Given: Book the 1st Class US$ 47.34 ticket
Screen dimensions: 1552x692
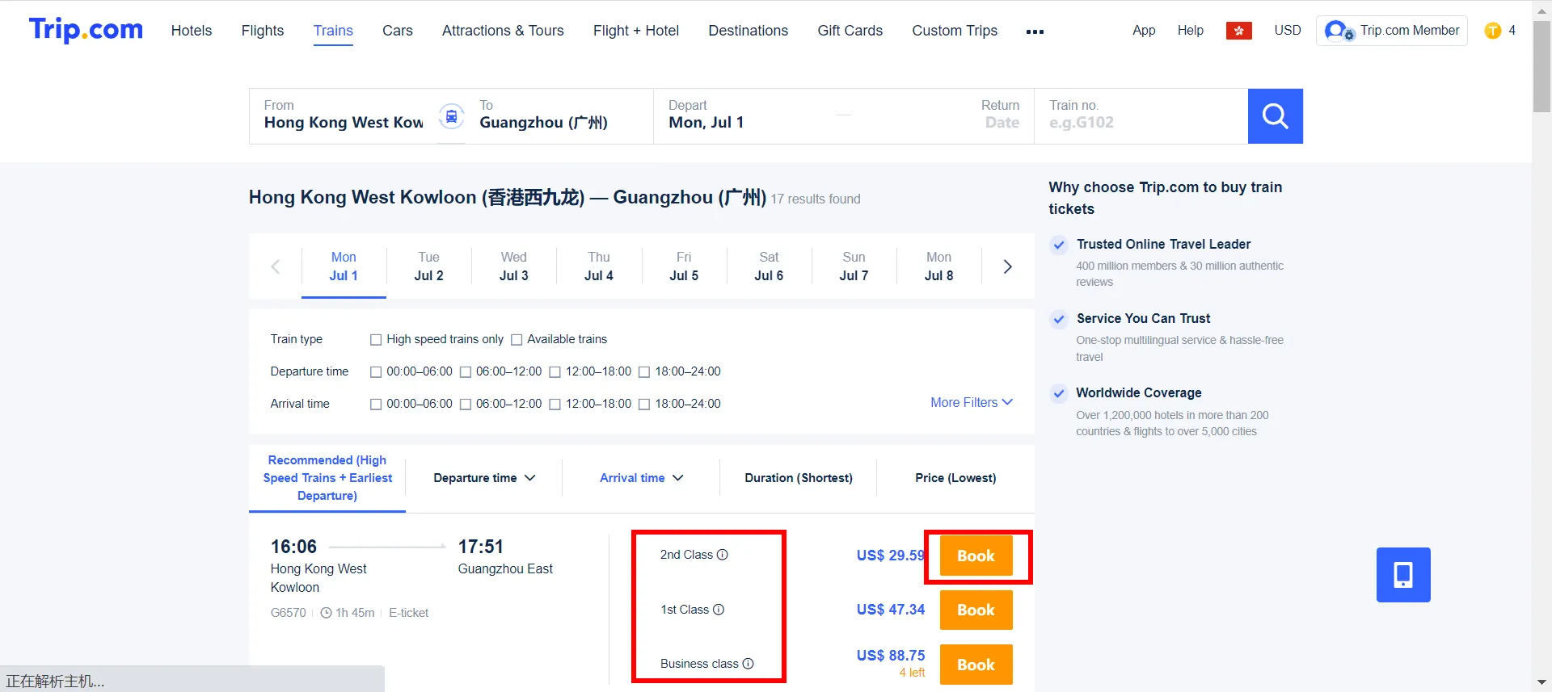Looking at the screenshot, I should 976,610.
